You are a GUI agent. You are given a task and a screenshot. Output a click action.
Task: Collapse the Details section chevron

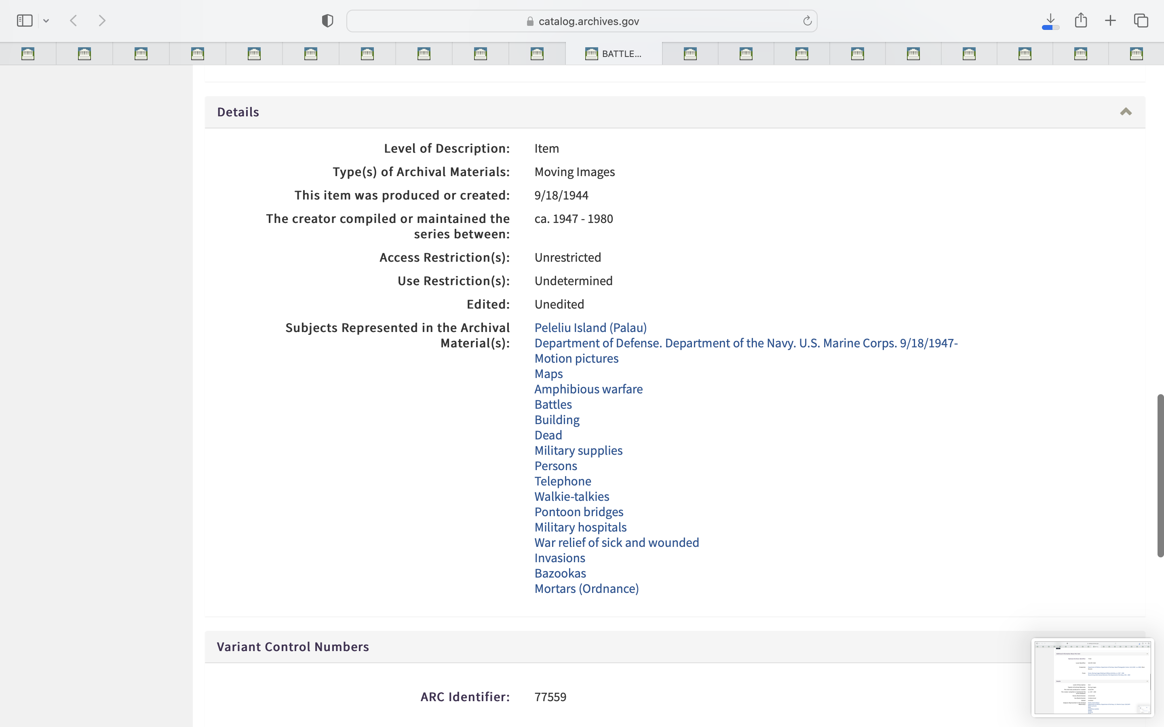pos(1126,112)
